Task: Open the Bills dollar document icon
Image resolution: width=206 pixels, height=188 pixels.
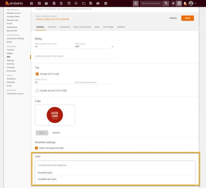Action: tap(54, 3)
